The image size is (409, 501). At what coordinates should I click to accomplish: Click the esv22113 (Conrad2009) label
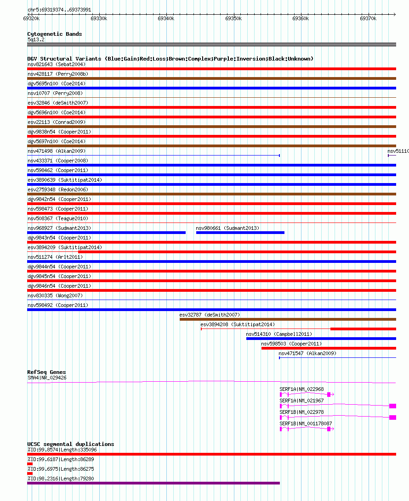pos(57,122)
